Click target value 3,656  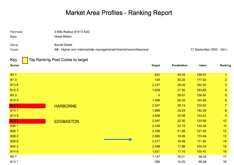click(156, 116)
